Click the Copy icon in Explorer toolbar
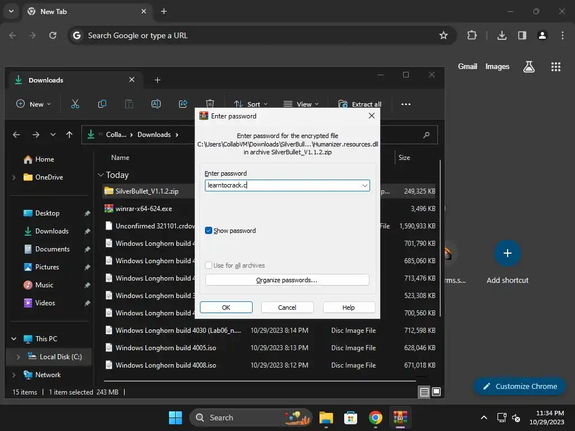The width and height of the screenshot is (575, 431). [102, 104]
